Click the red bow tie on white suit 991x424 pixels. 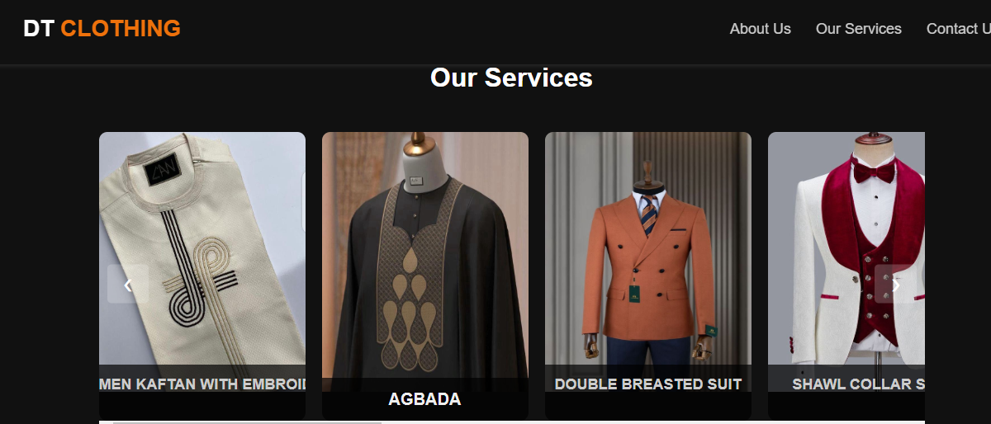pos(874,172)
